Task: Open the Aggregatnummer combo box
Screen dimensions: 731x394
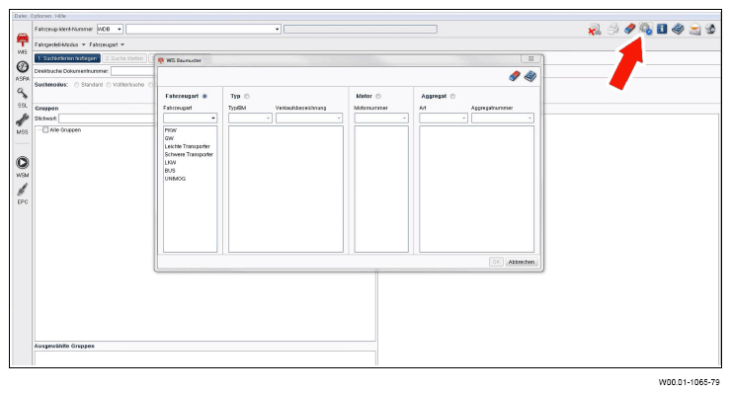Action: pyautogui.click(x=503, y=118)
